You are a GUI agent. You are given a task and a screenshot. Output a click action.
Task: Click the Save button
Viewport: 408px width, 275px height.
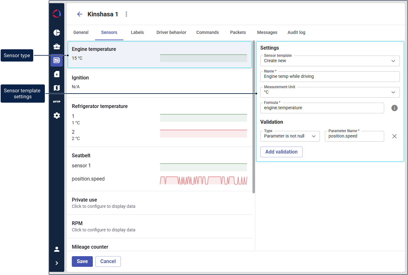(x=82, y=262)
